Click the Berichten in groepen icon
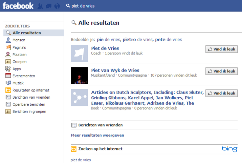 (8, 111)
